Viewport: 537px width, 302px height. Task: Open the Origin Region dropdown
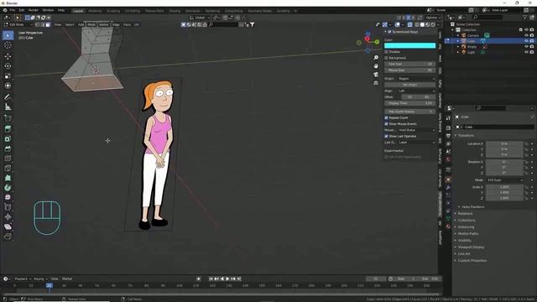416,78
